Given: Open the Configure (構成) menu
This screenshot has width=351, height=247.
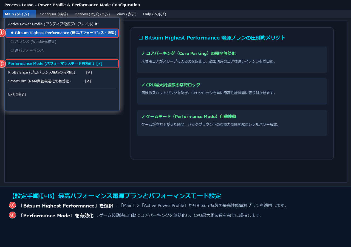Looking at the screenshot, I should click(x=54, y=14).
